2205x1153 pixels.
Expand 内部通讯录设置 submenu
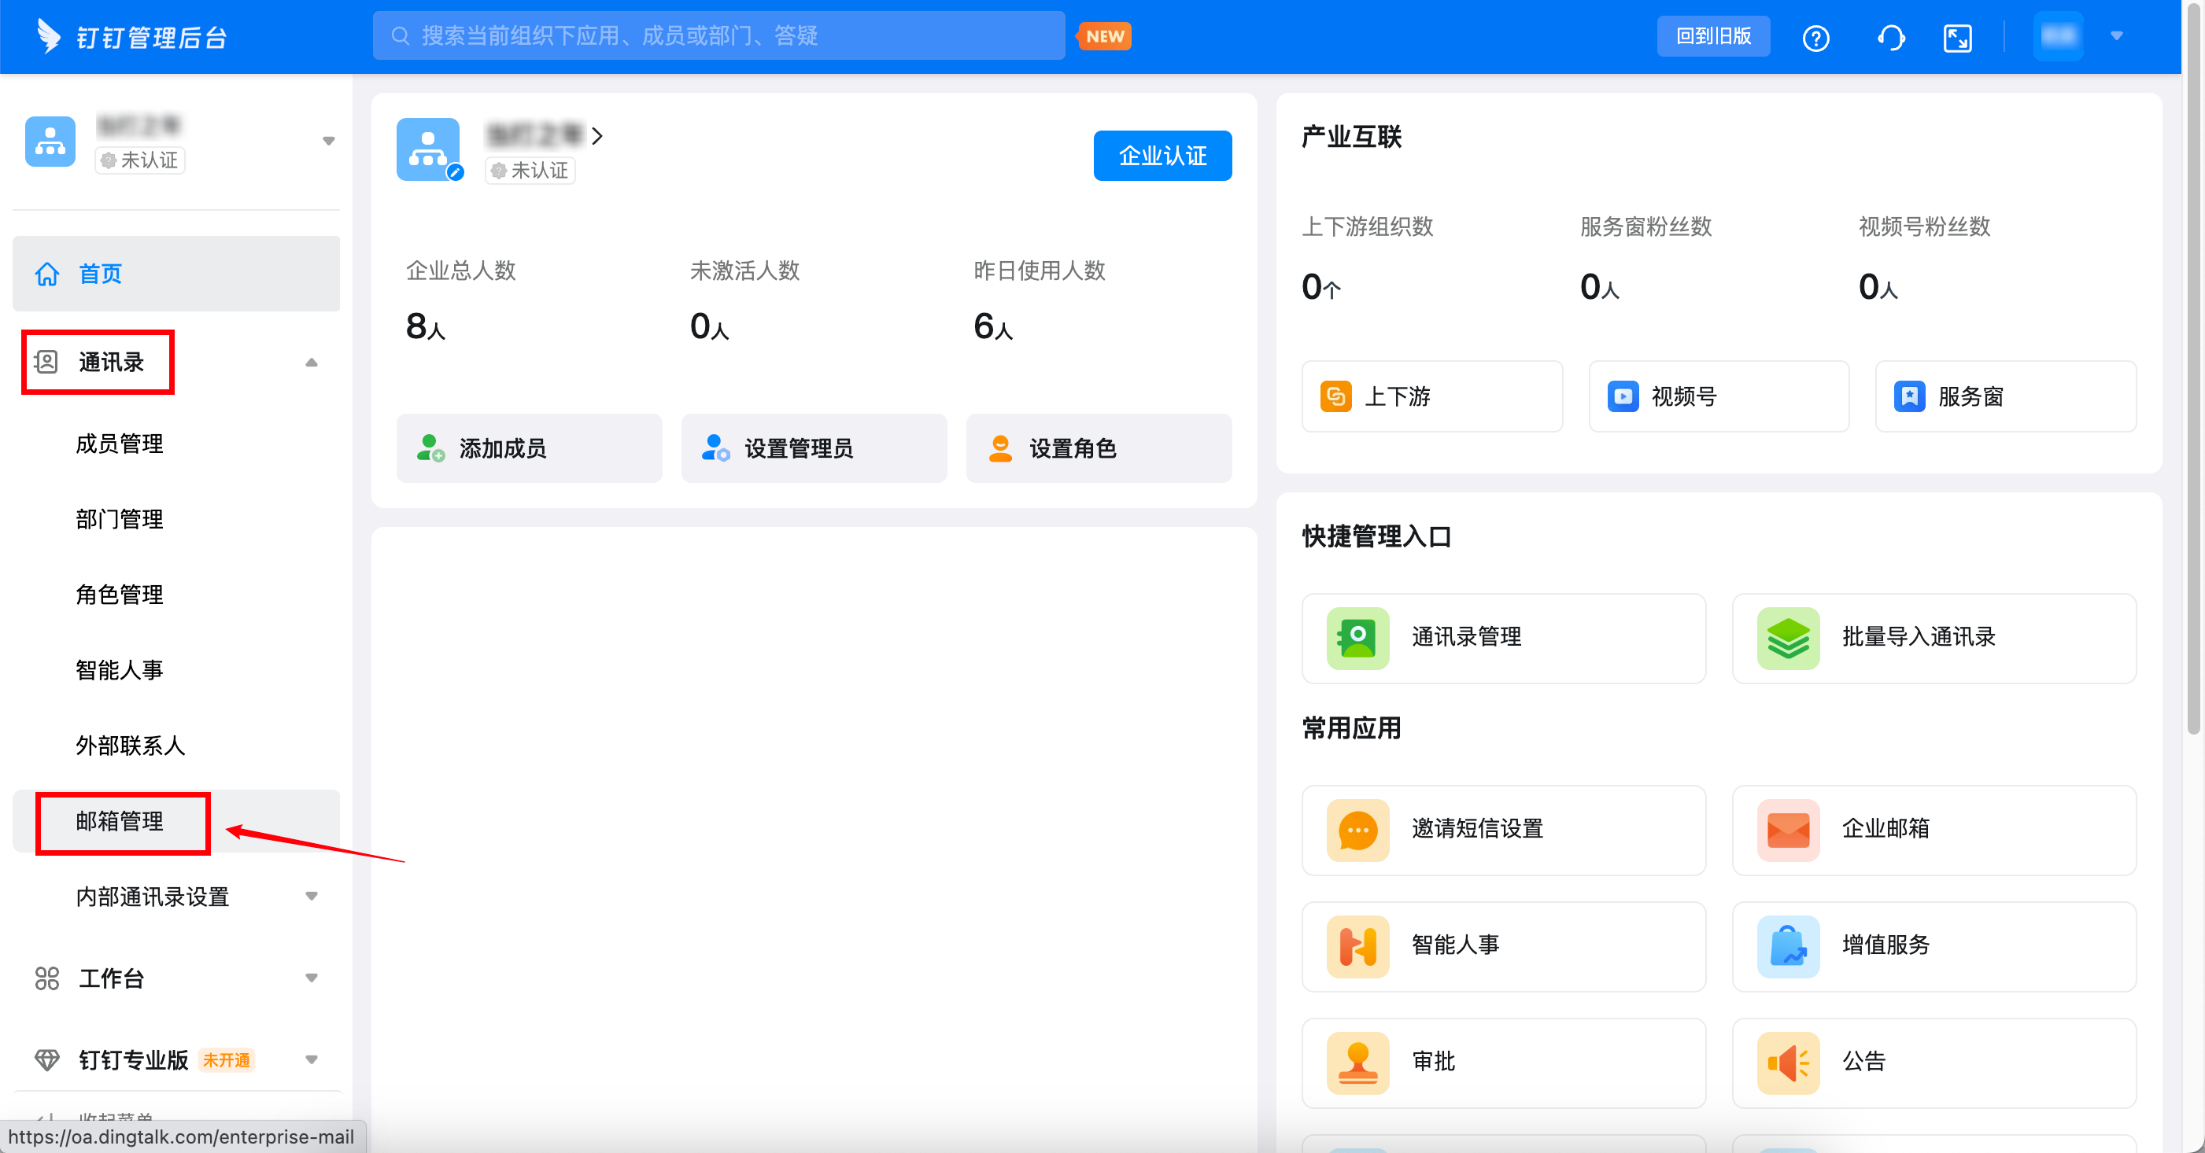(312, 896)
